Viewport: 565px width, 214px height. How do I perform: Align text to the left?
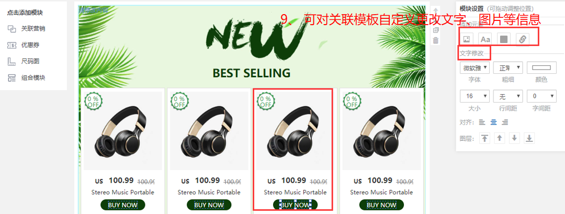(482, 122)
